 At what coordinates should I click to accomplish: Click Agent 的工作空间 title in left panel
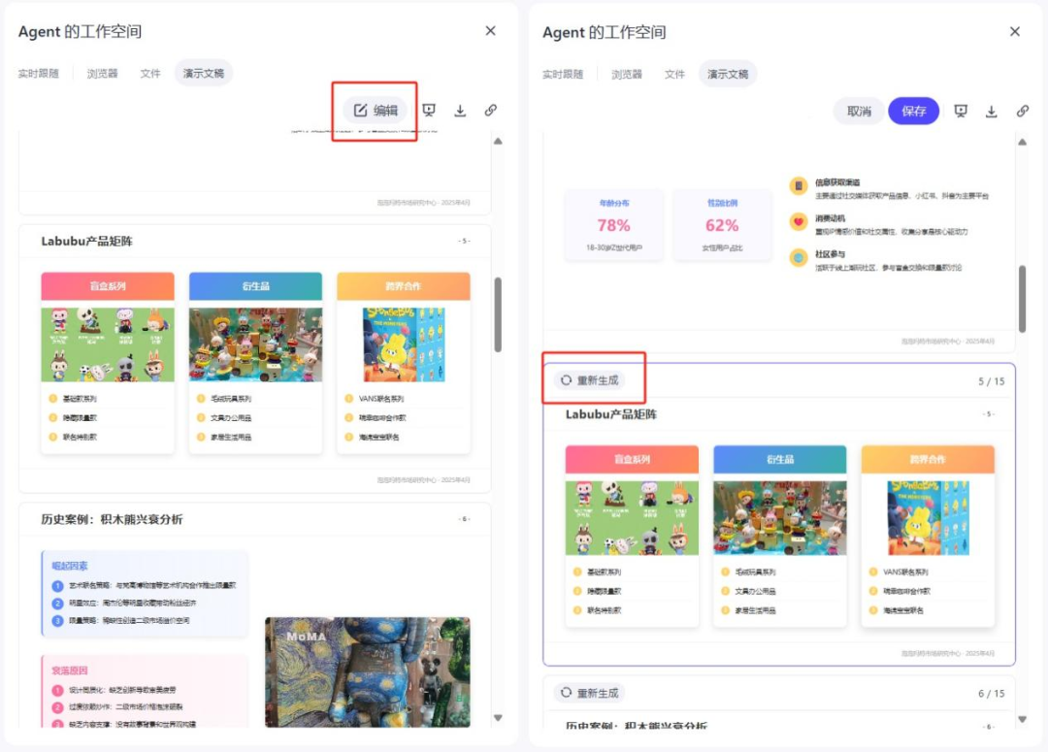tap(80, 31)
